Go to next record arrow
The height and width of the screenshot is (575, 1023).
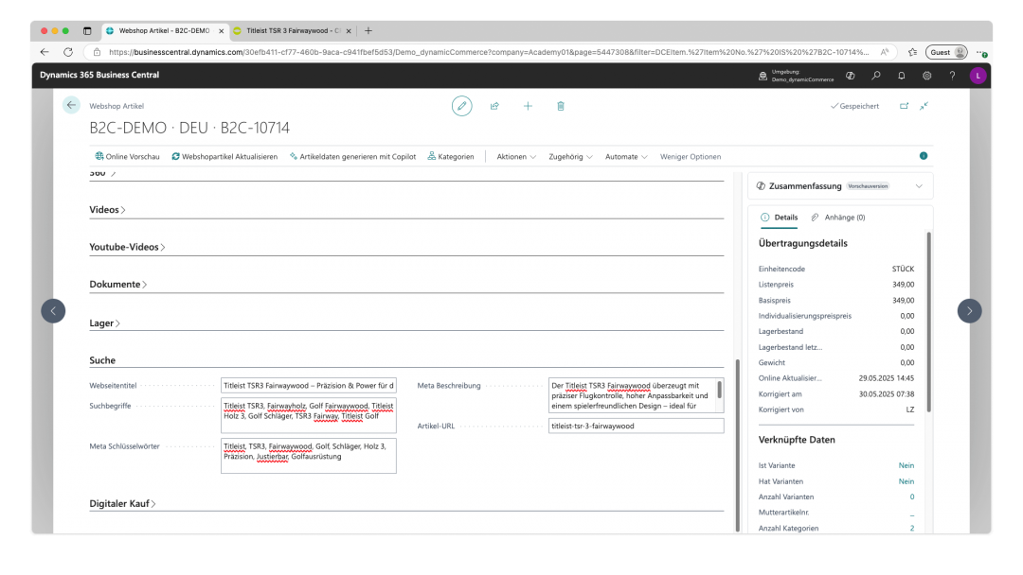point(970,310)
